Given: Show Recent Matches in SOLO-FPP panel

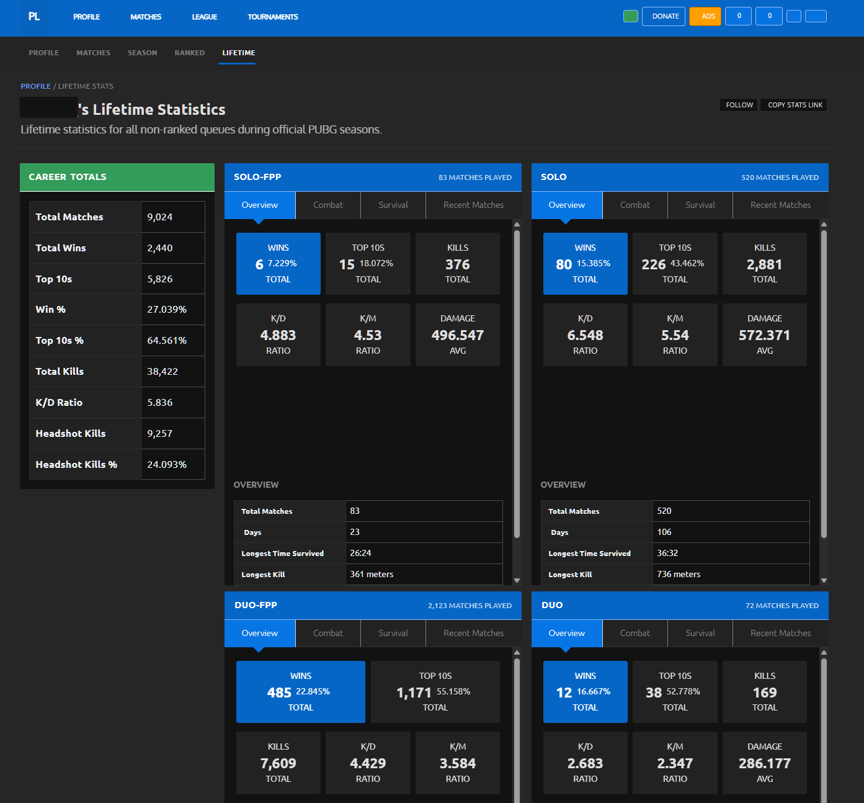Looking at the screenshot, I should point(473,205).
